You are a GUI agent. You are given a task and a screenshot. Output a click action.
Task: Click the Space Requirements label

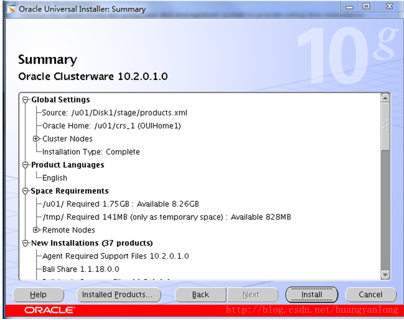coord(69,191)
